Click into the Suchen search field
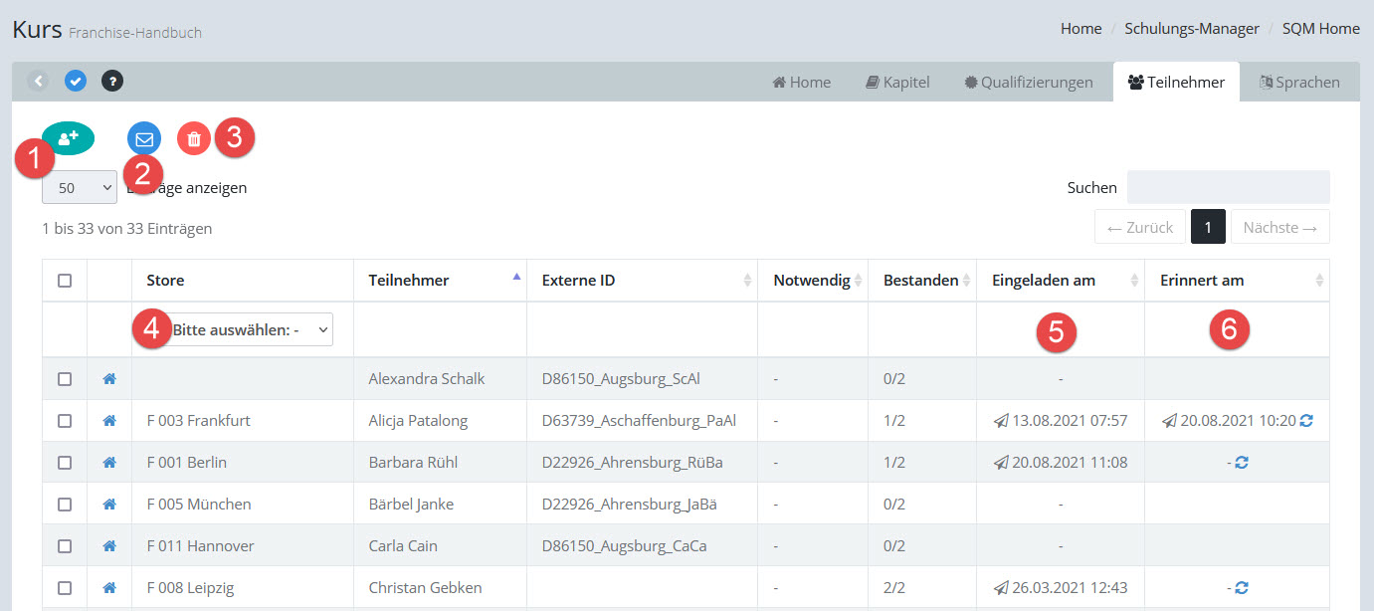This screenshot has height=611, width=1374. pos(1228,187)
